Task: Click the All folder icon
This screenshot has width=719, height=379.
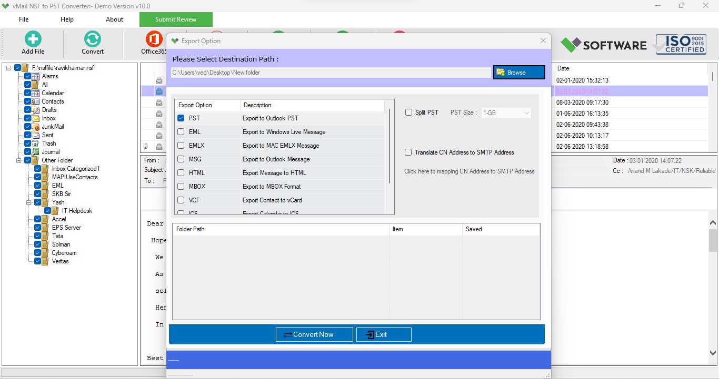Action: [35, 85]
